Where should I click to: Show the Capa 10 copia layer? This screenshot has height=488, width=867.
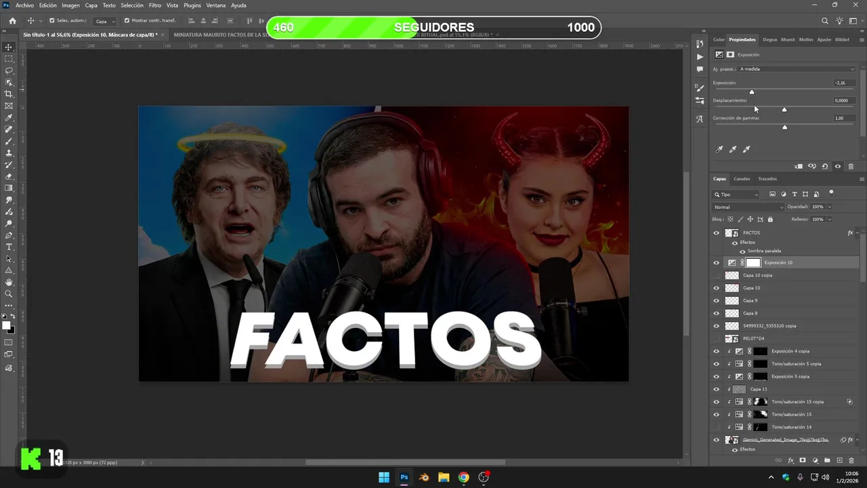717,275
